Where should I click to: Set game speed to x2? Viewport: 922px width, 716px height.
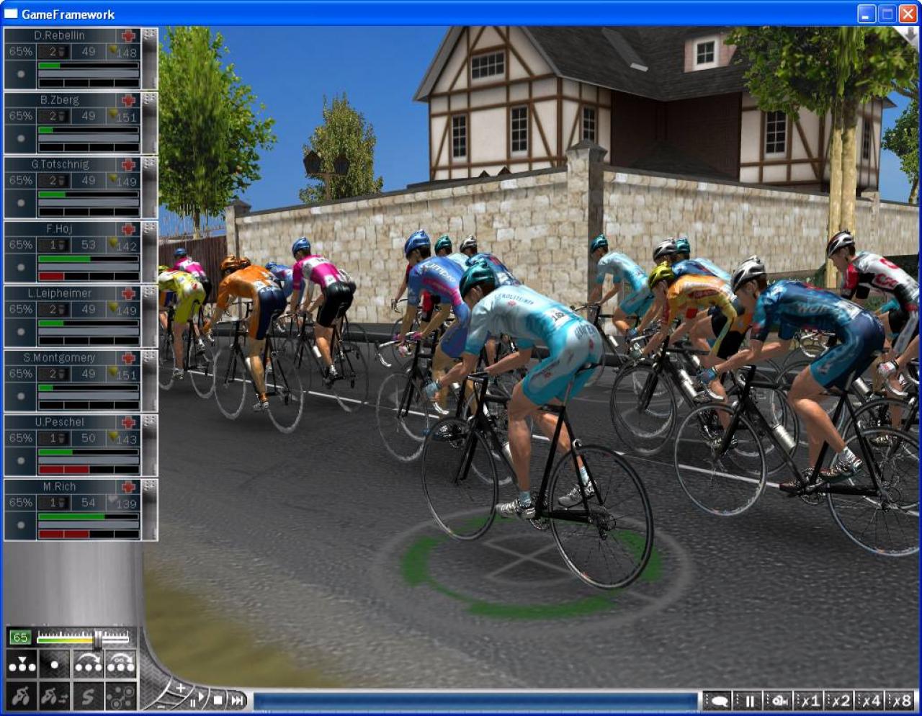tap(839, 700)
